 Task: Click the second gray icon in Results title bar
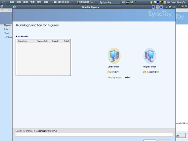pos(157,7)
